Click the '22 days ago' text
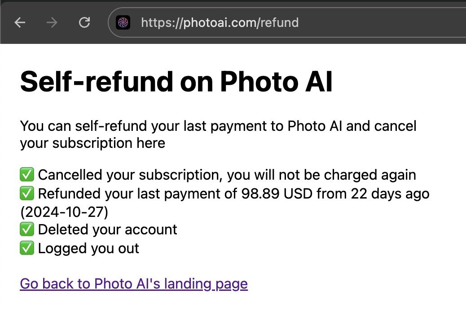466x311 pixels. 390,194
